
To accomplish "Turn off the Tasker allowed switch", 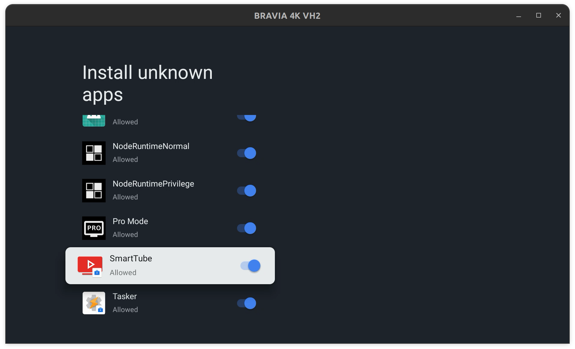I will tap(247, 303).
